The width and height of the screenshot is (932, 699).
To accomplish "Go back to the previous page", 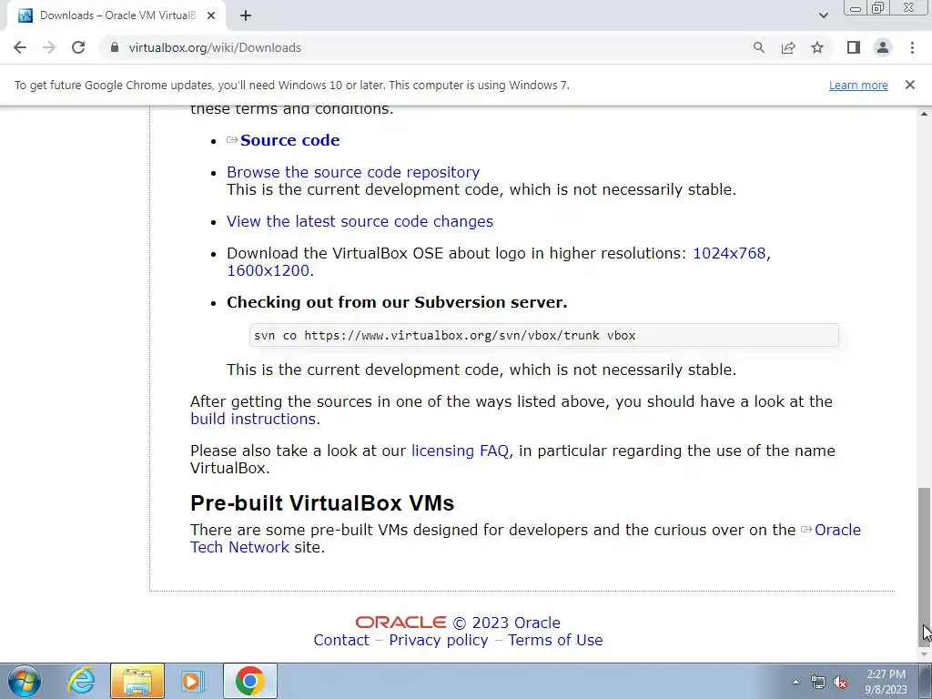I will pyautogui.click(x=20, y=47).
